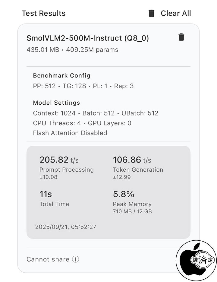This screenshot has width=217, height=282.
Task: Click the Clear All text button
Action: pos(176,13)
